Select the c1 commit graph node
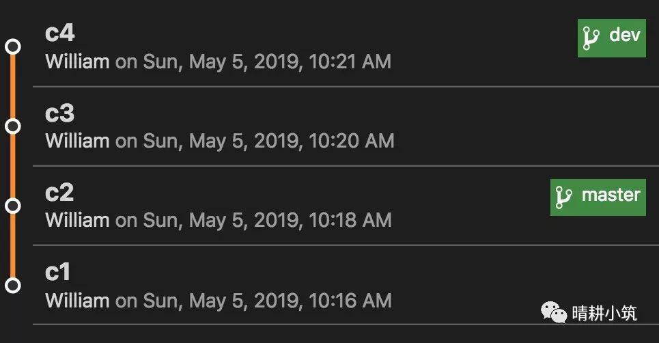This screenshot has height=343, width=659. [12, 286]
